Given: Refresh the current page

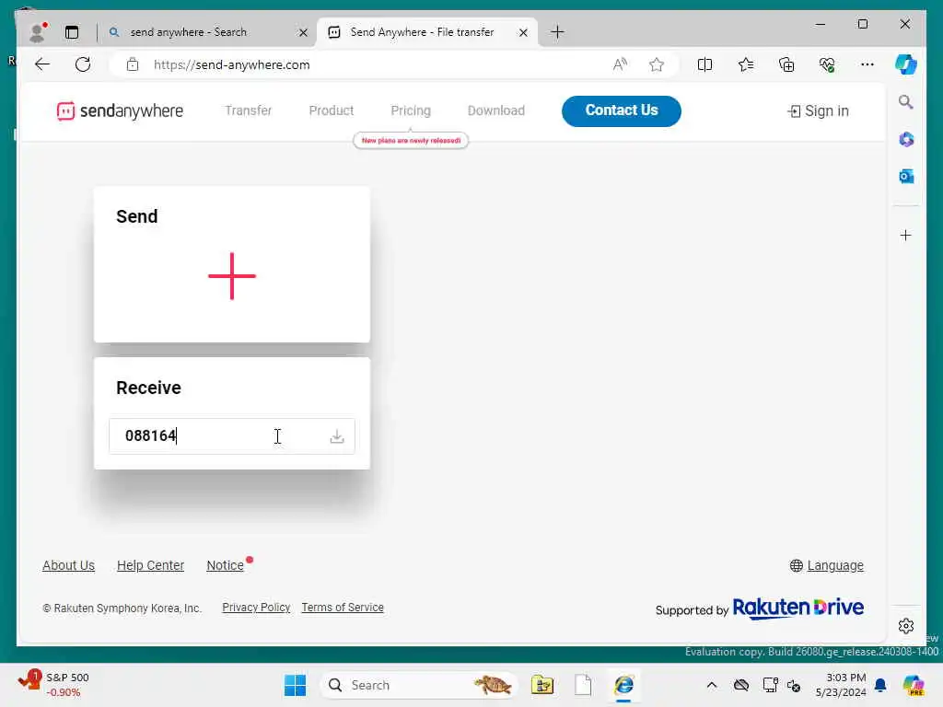Looking at the screenshot, I should (x=83, y=64).
